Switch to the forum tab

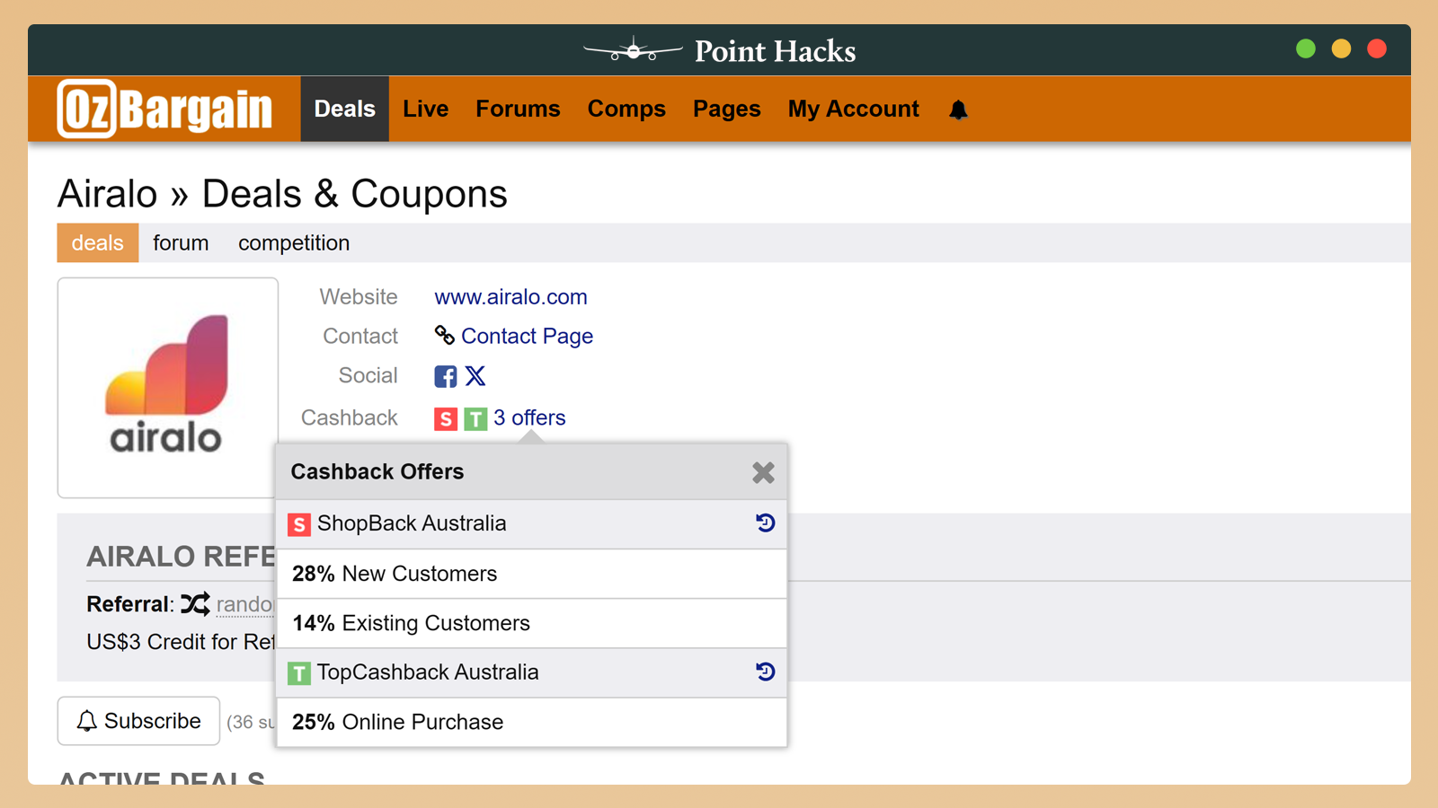pos(181,243)
